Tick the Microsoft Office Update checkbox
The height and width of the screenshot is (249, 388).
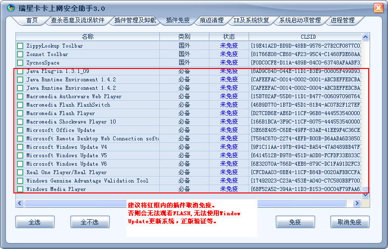click(x=20, y=130)
